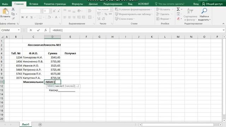Click the Decrease Font Size icon
This screenshot has width=226, height=127.
click(59, 11)
